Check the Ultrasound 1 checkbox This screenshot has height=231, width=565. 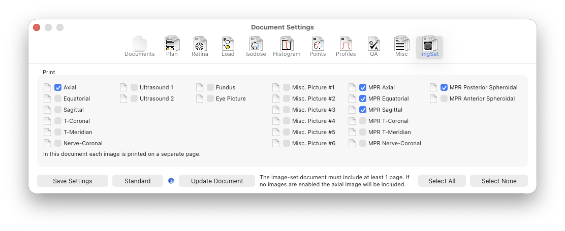(134, 87)
